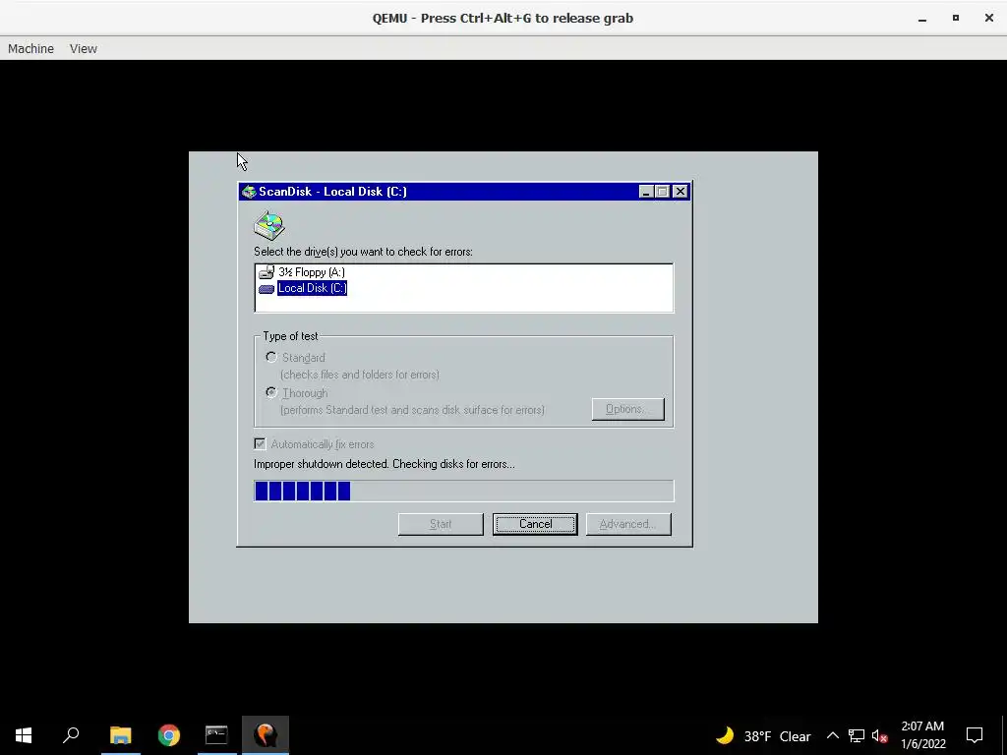This screenshot has width=1007, height=755.
Task: Open Windows Start menu
Action: tap(24, 735)
